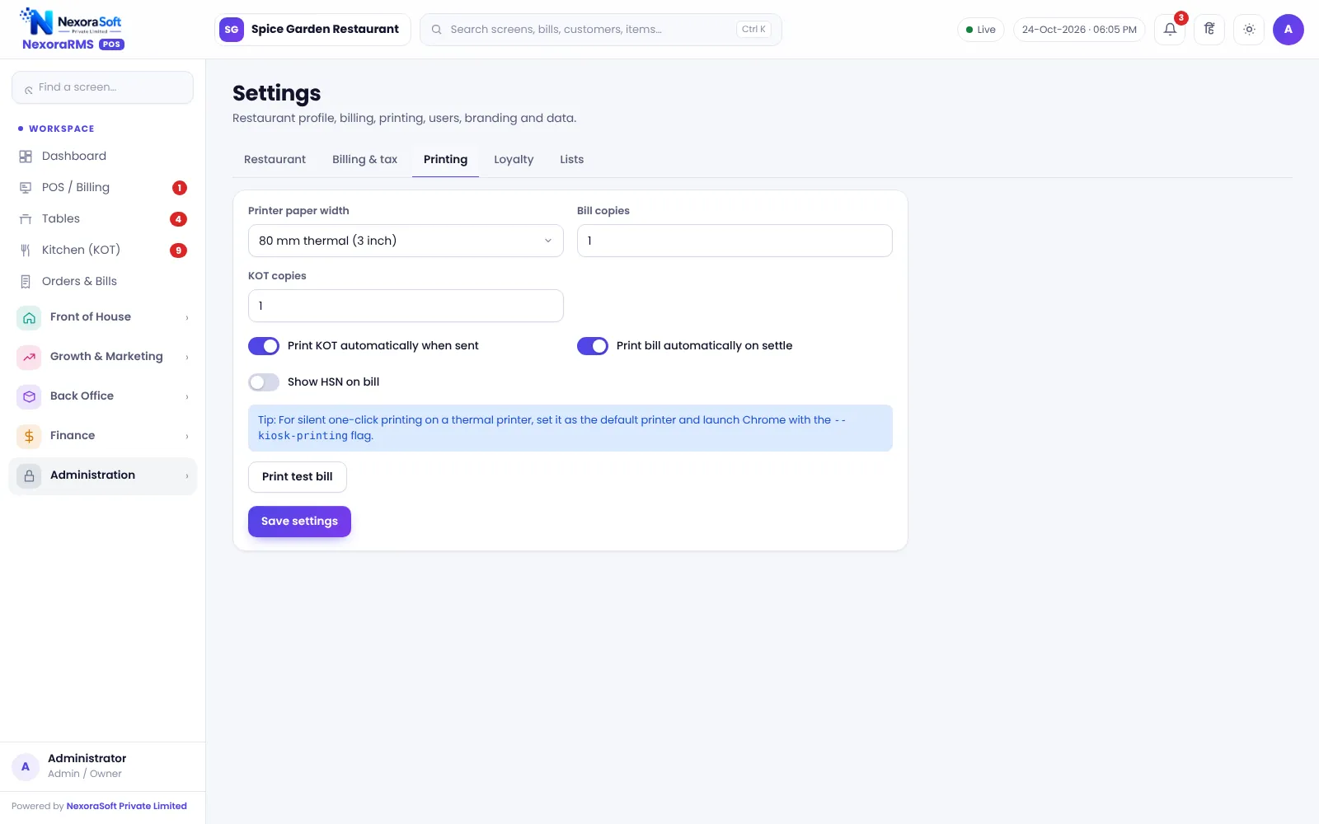1319x824 pixels.
Task: Open the Printer paper width dropdown
Action: [x=406, y=241]
